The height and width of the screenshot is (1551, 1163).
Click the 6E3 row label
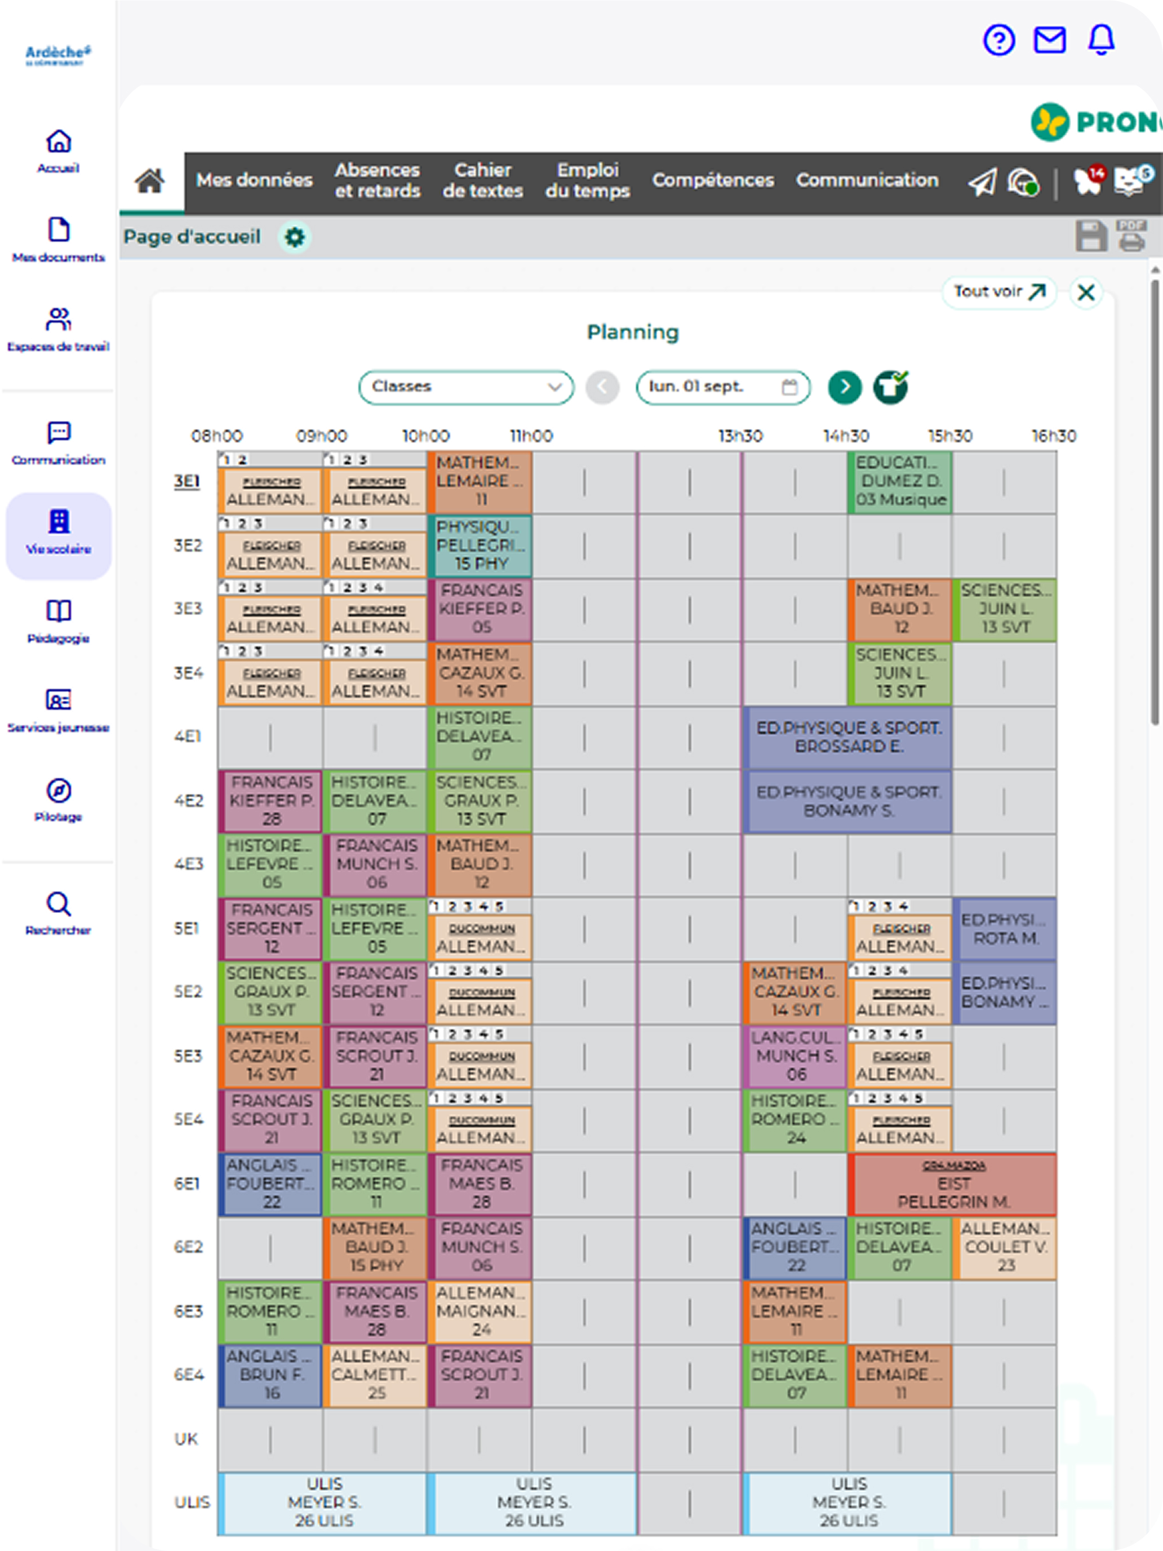188,1312
